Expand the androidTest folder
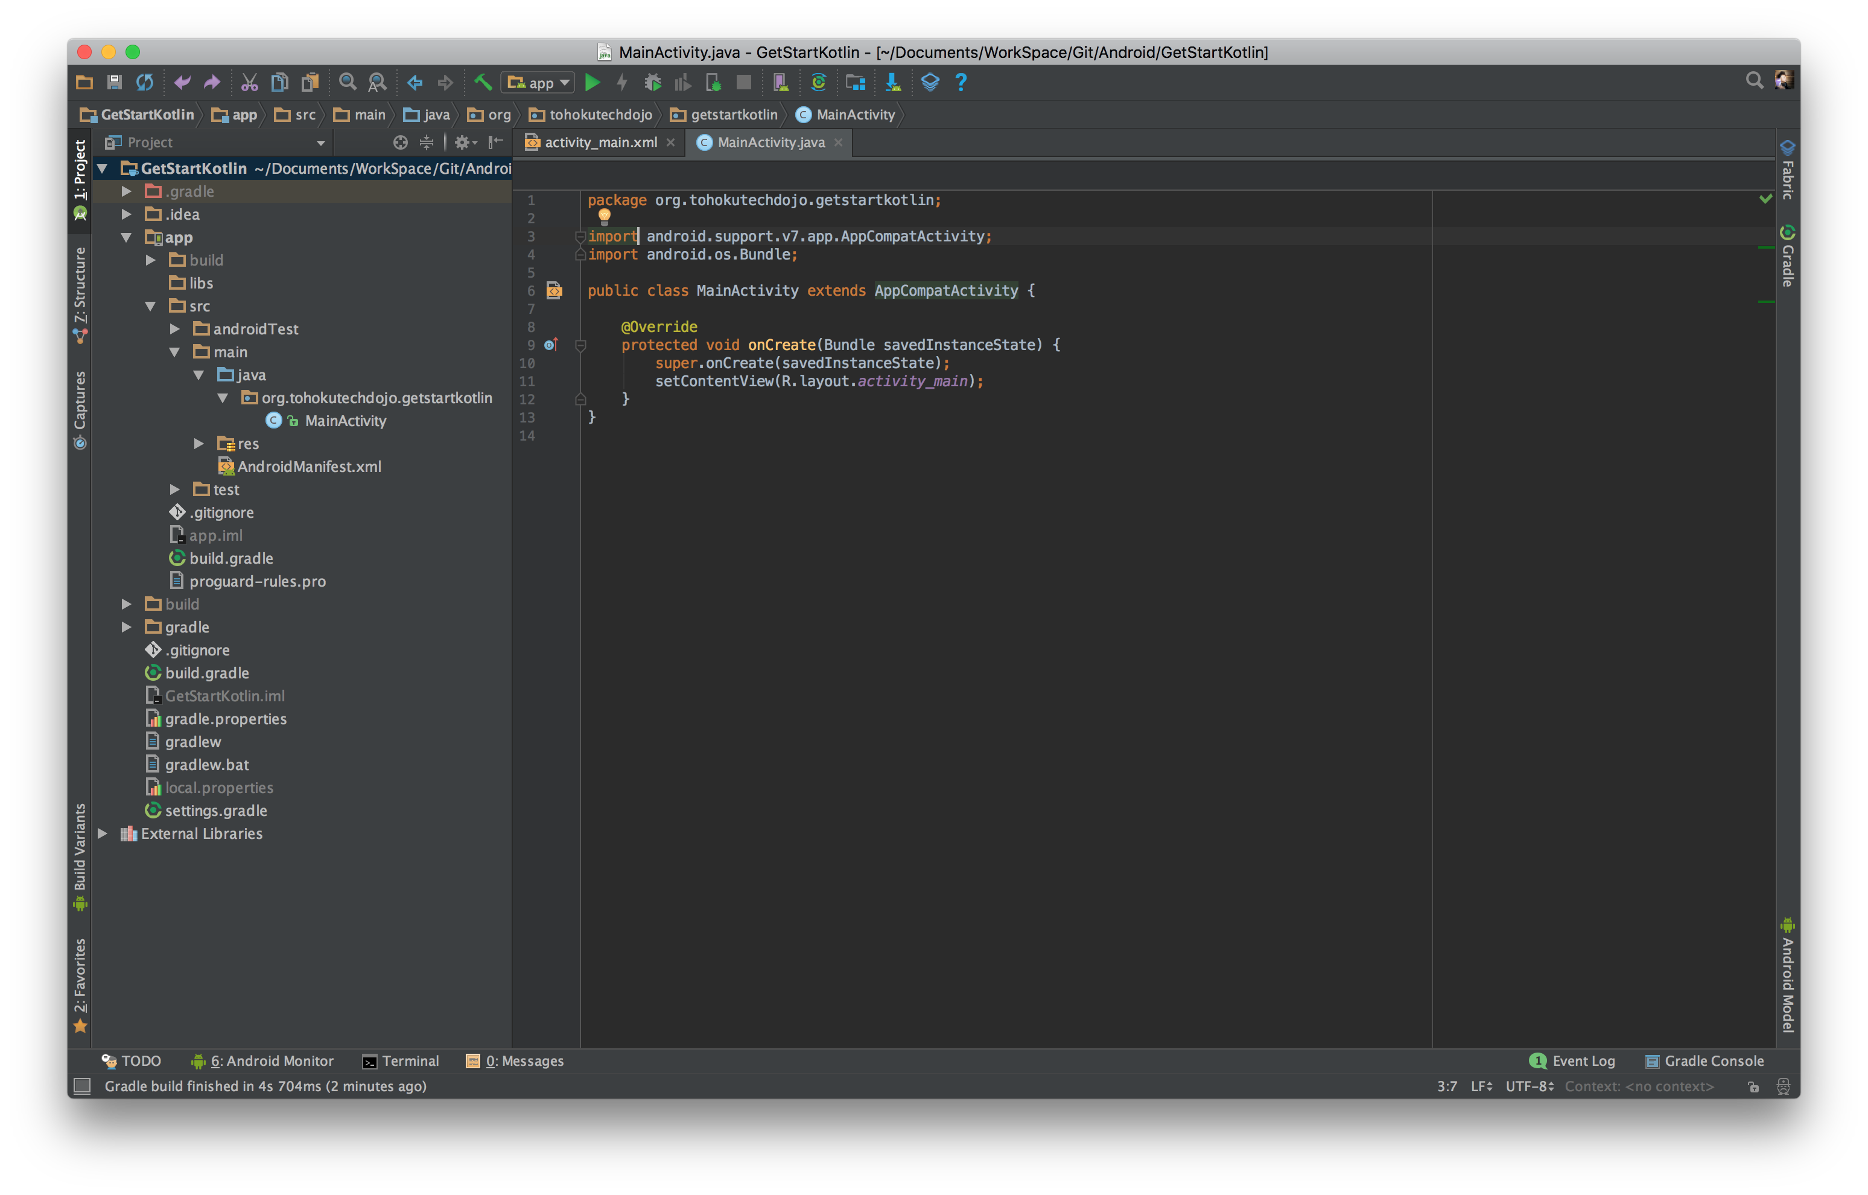 click(174, 329)
